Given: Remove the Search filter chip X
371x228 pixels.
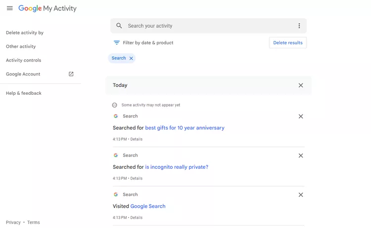Looking at the screenshot, I should point(131,58).
